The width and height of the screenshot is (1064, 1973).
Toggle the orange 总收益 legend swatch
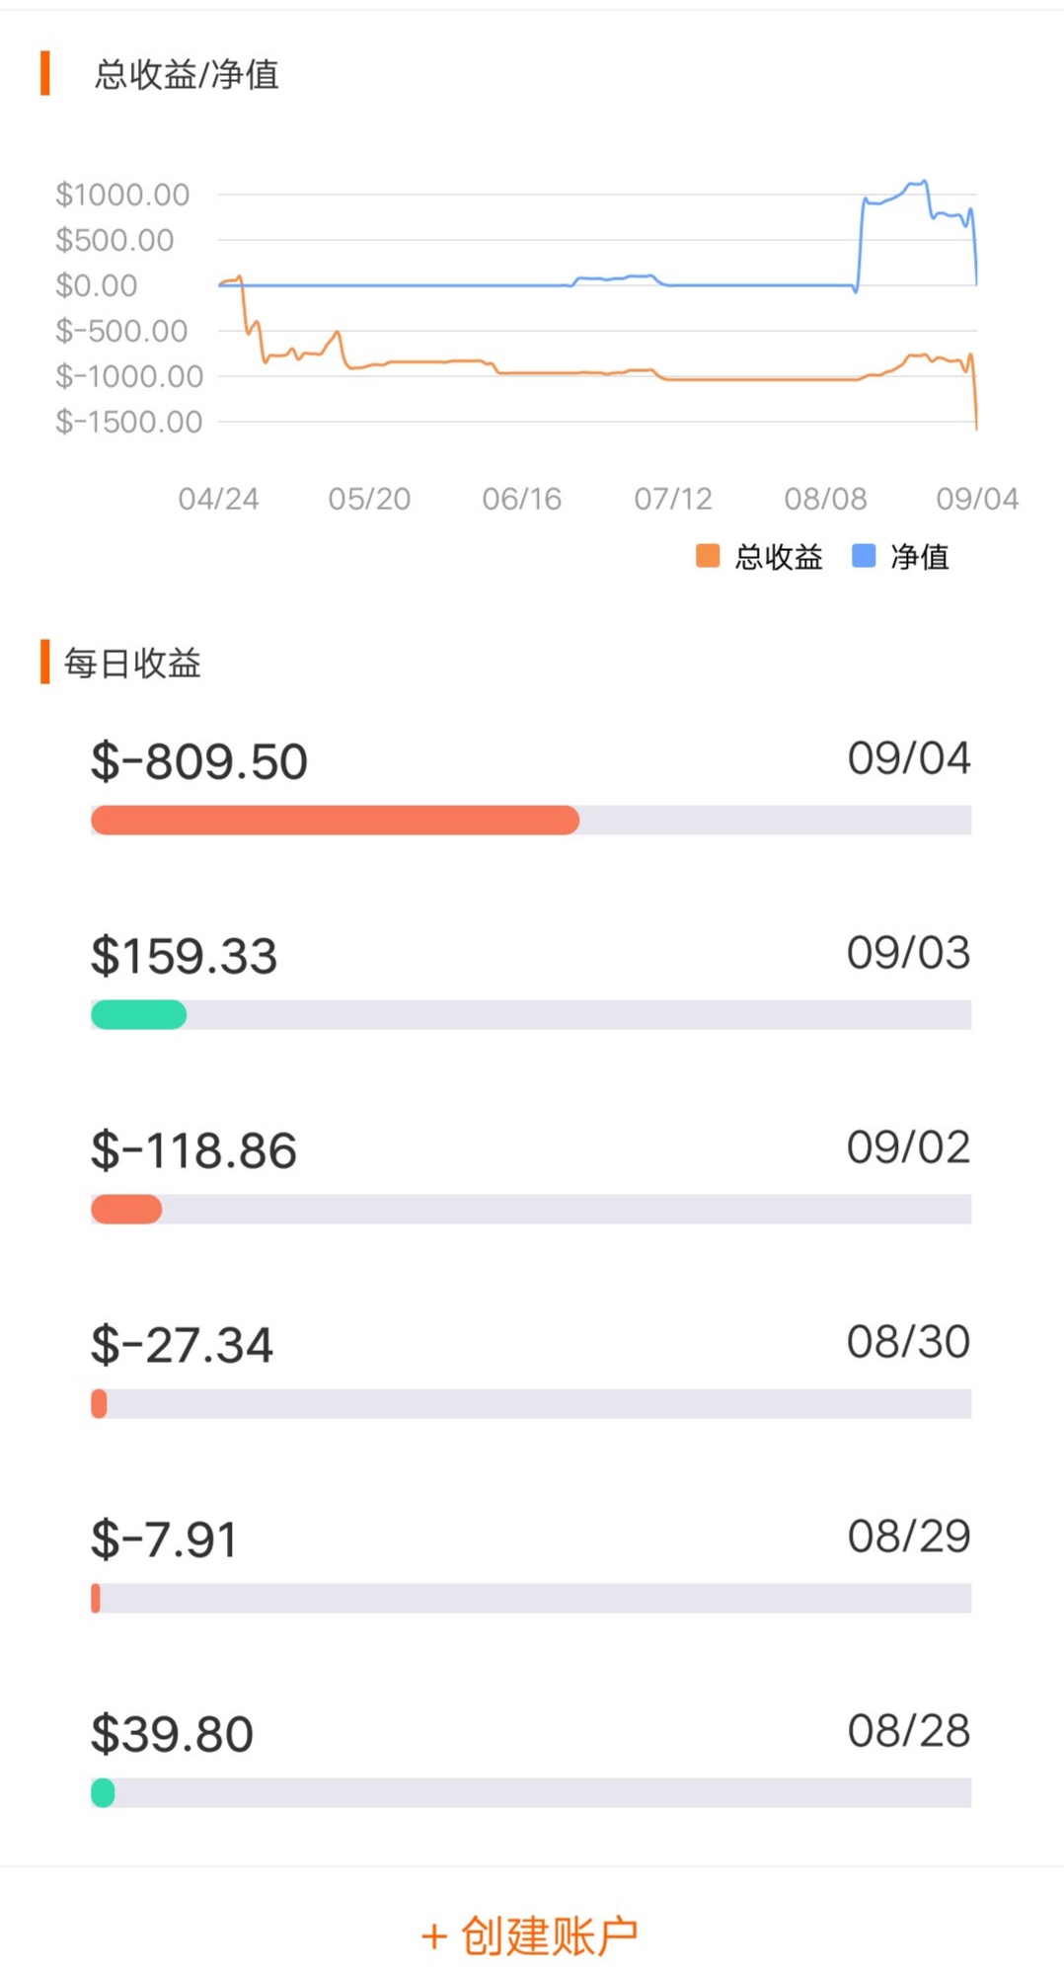coord(708,556)
